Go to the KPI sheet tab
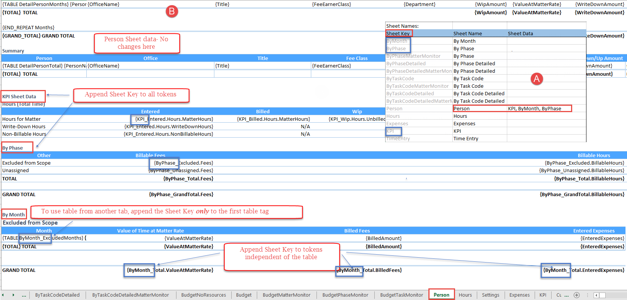The width and height of the screenshot is (627, 300). [x=543, y=295]
